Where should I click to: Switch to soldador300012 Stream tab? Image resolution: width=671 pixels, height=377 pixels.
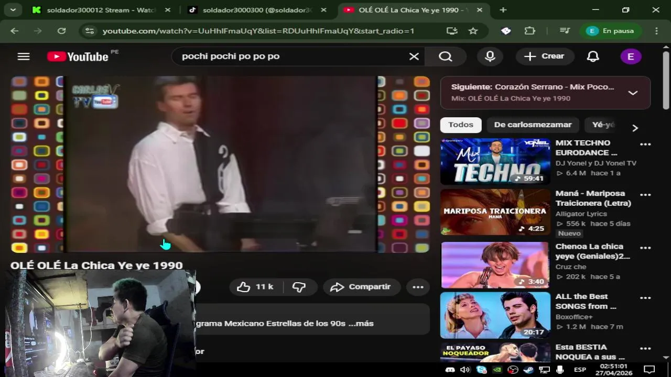click(x=101, y=10)
